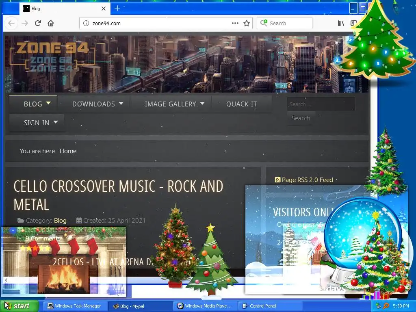Click the RSS feed orange icon

click(277, 180)
